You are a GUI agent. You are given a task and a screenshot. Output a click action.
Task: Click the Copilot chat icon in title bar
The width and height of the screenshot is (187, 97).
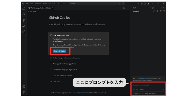coord(120,3)
